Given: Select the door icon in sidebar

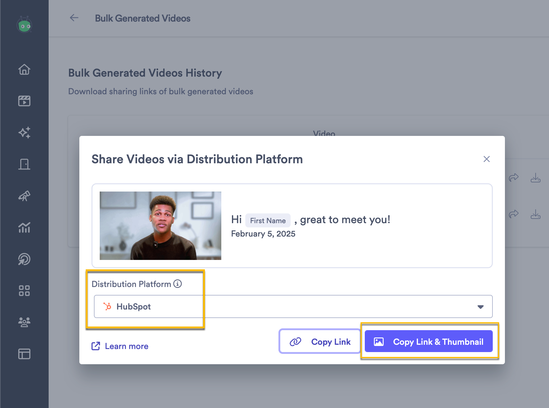Looking at the screenshot, I should (x=24, y=164).
